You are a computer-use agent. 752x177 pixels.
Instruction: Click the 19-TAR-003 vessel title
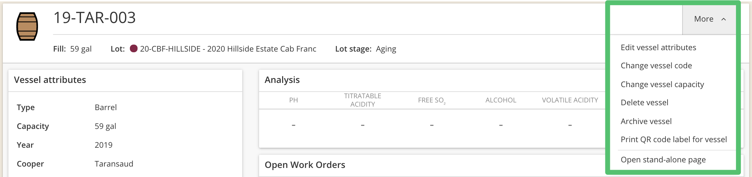click(x=95, y=17)
